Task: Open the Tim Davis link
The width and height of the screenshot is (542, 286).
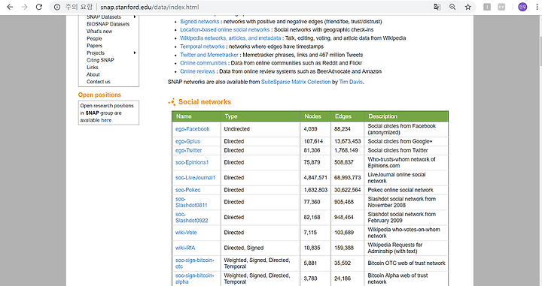Action: click(351, 82)
